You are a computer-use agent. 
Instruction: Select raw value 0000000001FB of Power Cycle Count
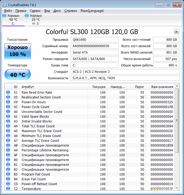point(162,107)
